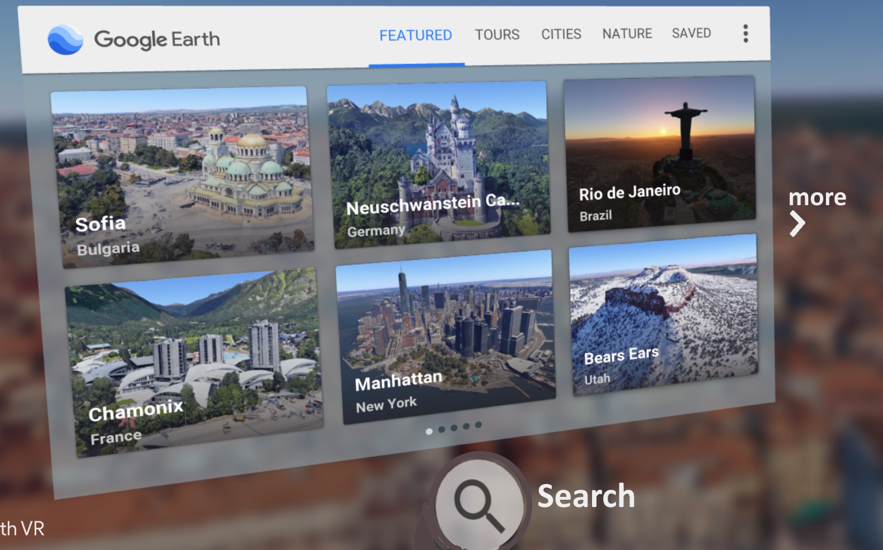The height and width of the screenshot is (550, 883).
Task: Jump to the second page dot
Action: tap(442, 429)
